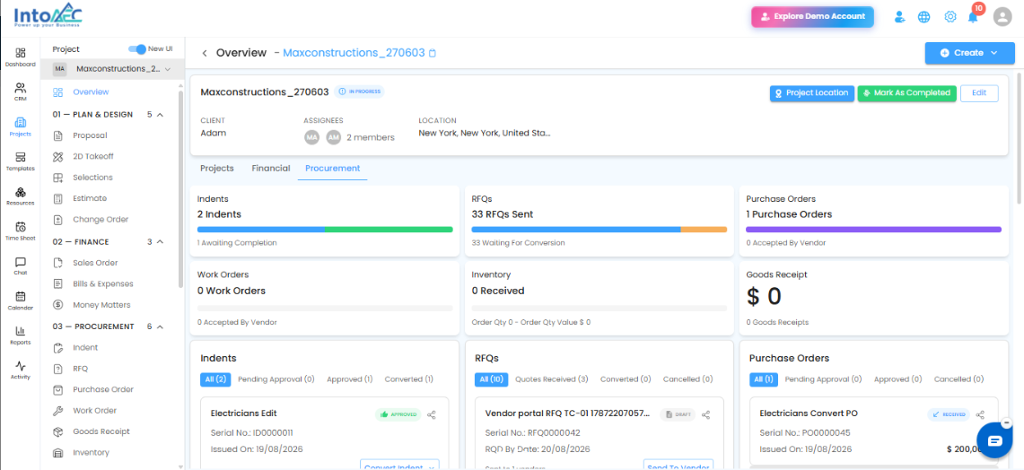Select the Procurement tab

tap(332, 169)
